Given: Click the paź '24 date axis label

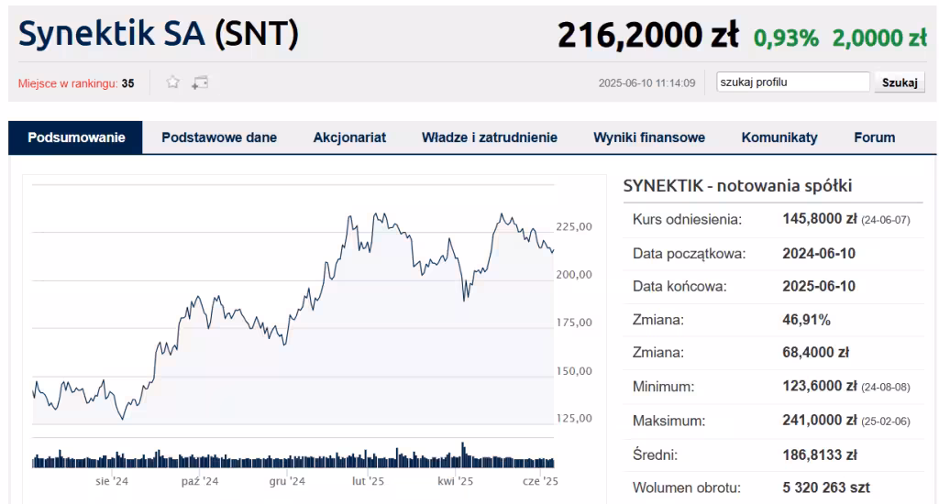Looking at the screenshot, I should [200, 481].
